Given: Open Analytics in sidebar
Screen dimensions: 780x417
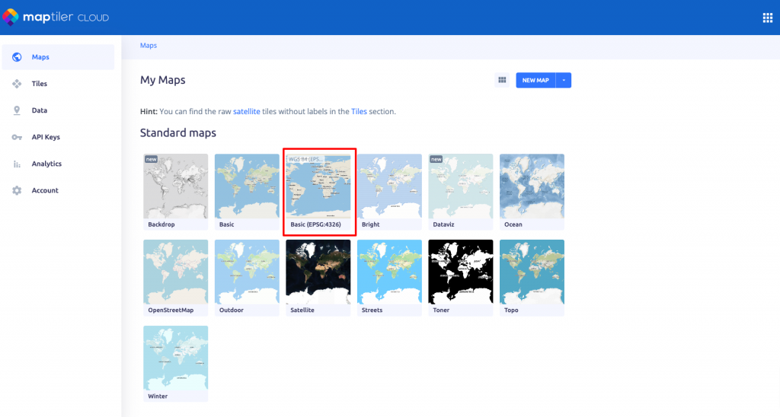Looking at the screenshot, I should pos(58,164).
